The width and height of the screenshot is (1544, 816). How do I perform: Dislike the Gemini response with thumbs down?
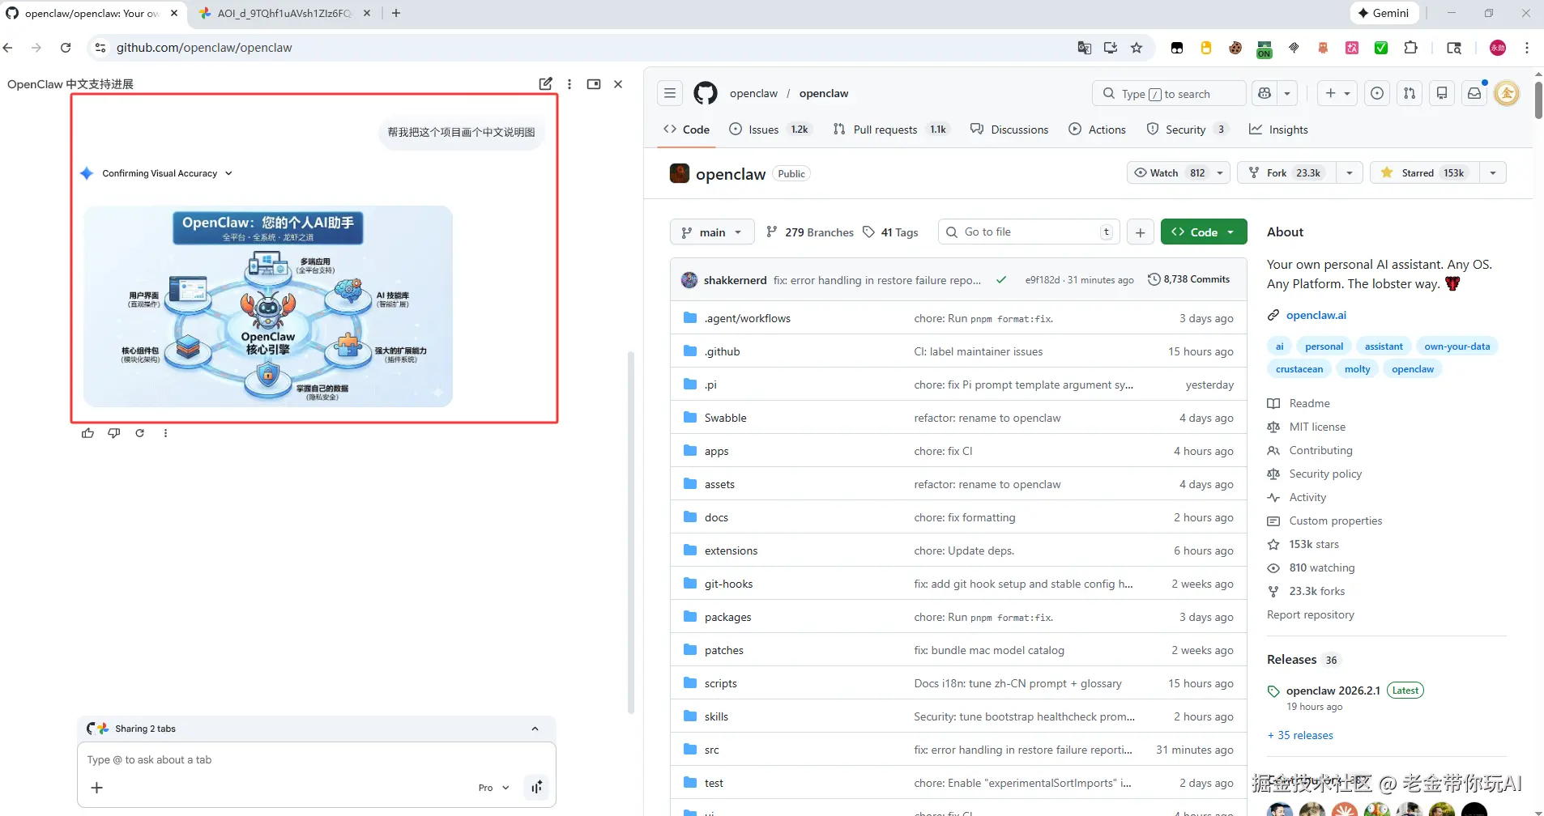click(x=113, y=433)
